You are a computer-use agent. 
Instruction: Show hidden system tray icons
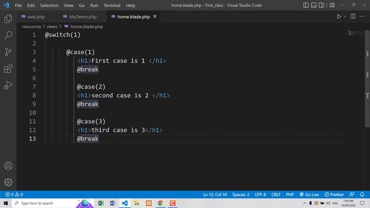tap(305, 203)
